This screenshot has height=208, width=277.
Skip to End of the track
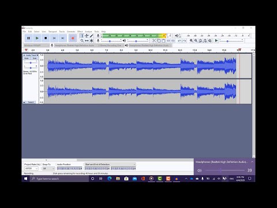click(63, 38)
